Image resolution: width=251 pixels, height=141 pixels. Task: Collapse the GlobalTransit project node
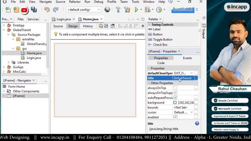[x=4, y=30]
